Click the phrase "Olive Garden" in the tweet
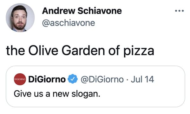190x114 pixels. 67,50
